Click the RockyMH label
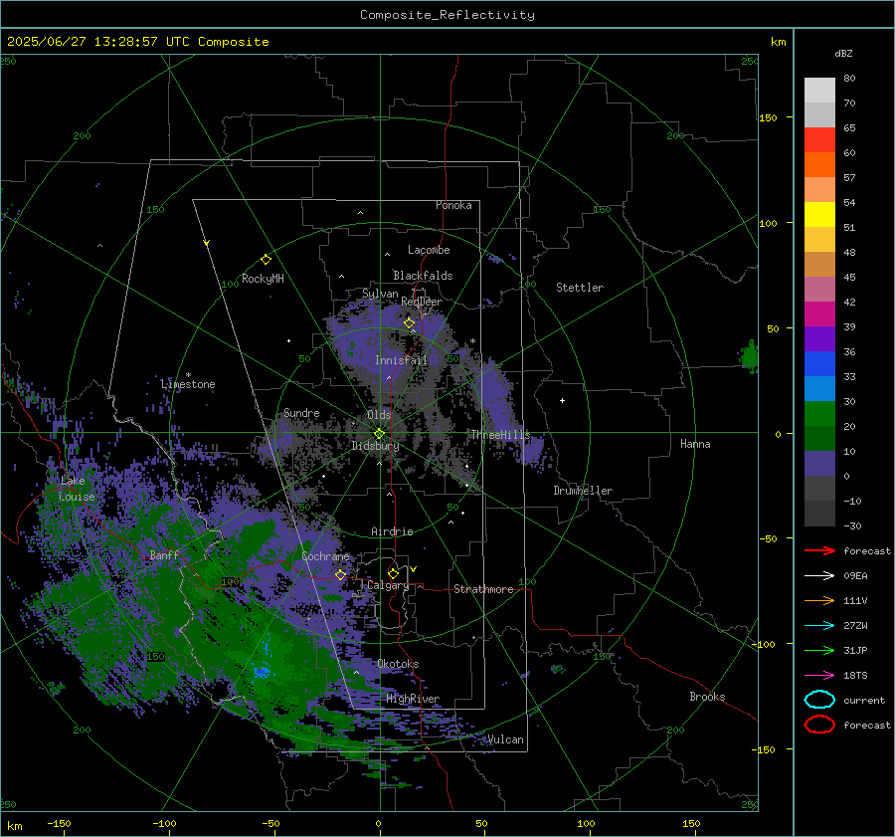The width and height of the screenshot is (895, 837). (263, 279)
